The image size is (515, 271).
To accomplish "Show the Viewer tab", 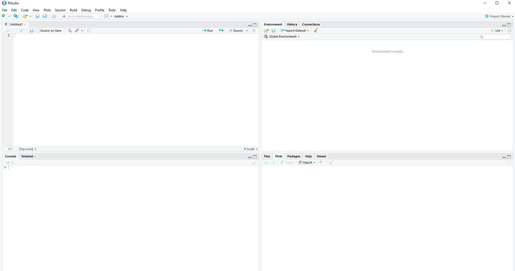I will (x=321, y=156).
